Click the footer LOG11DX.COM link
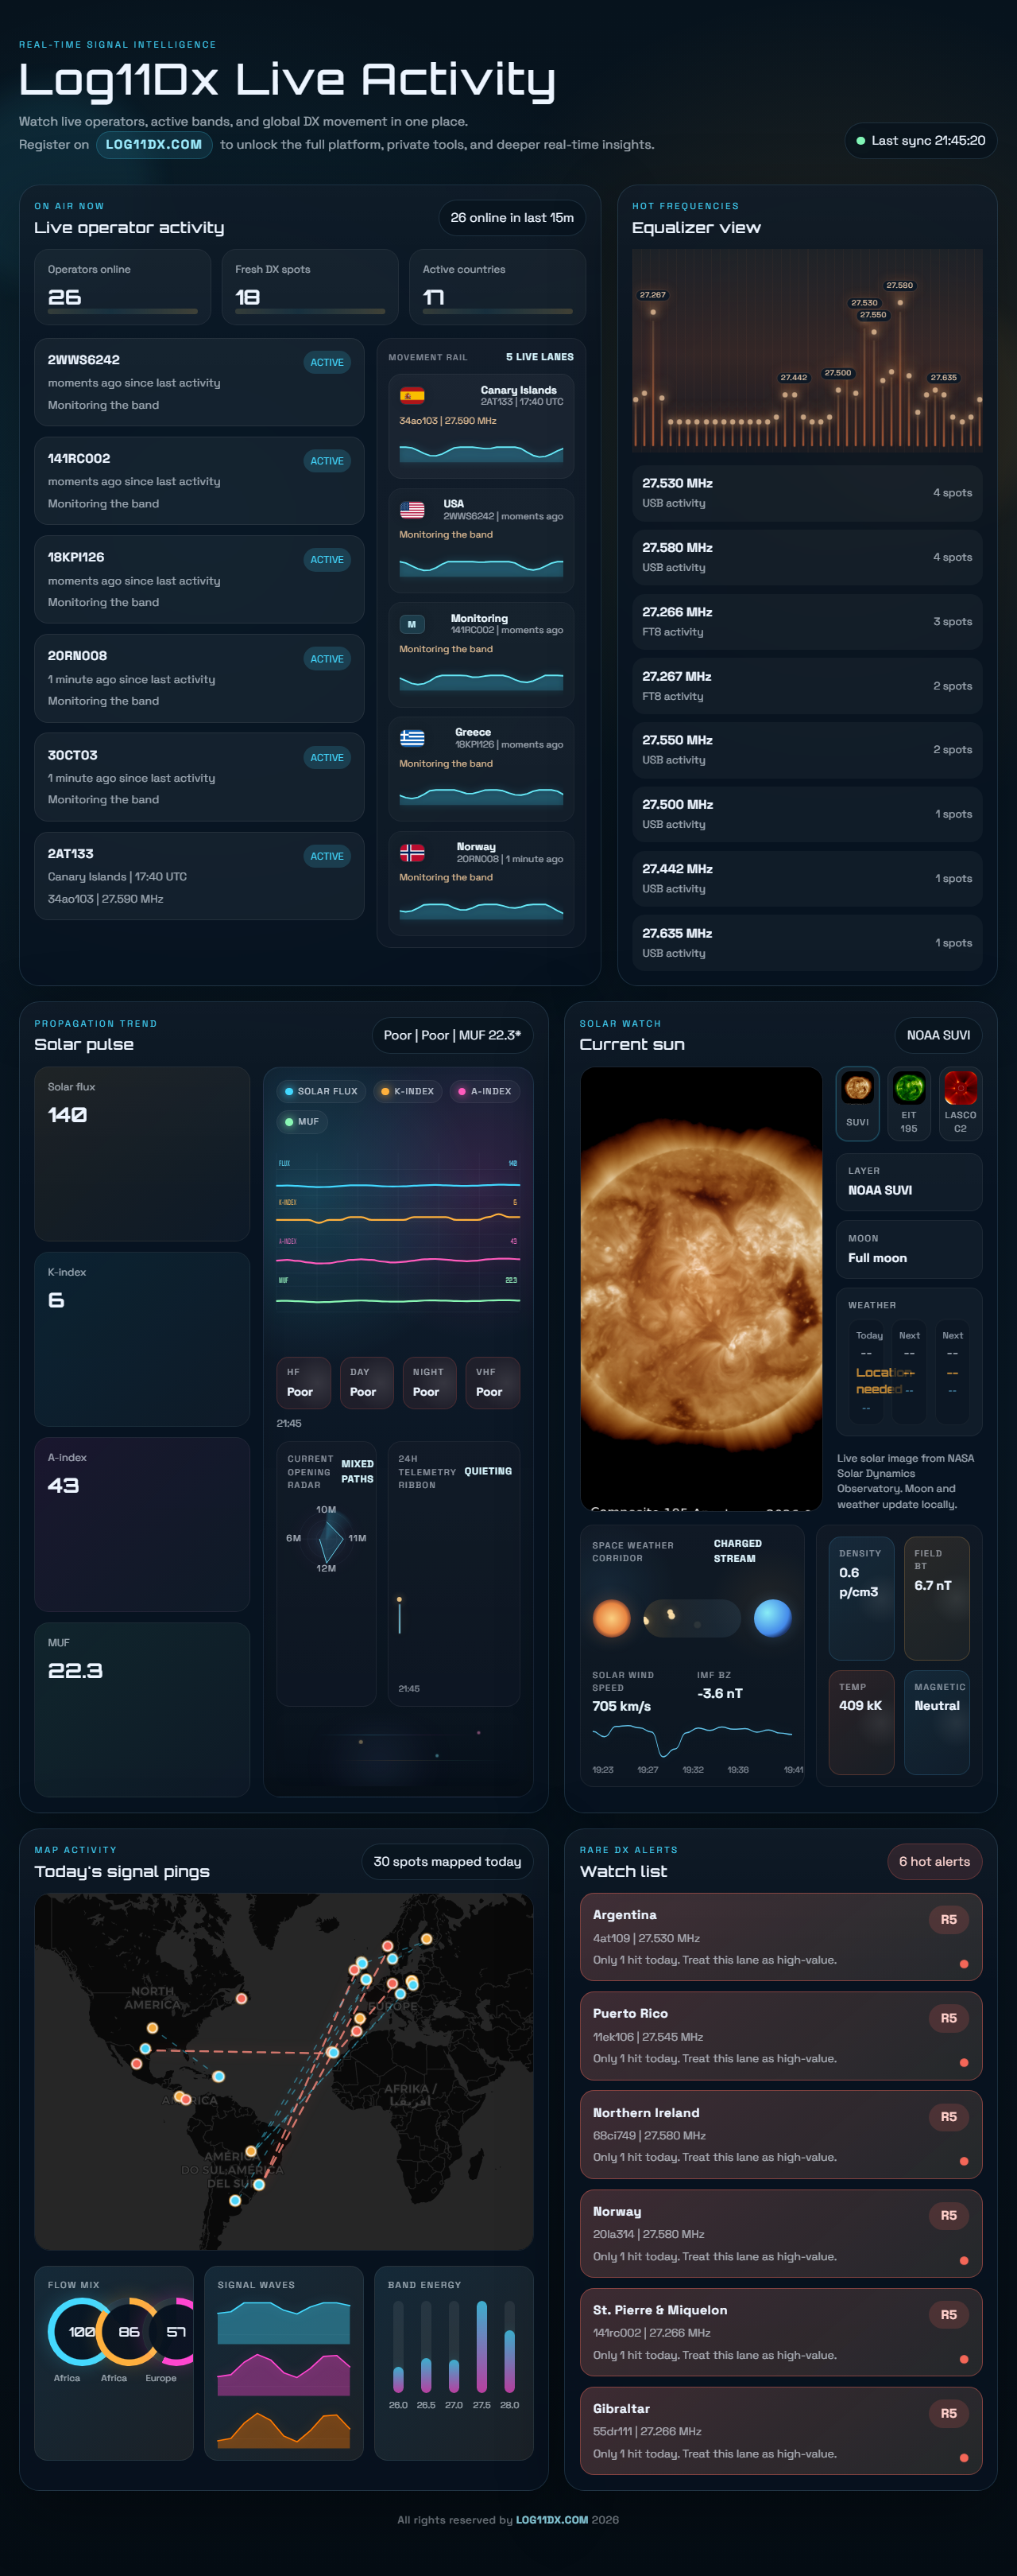This screenshot has width=1017, height=2576. coord(551,2519)
